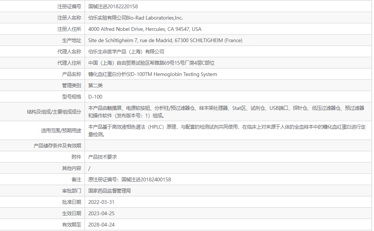
Task: Select address 4000 Alfred Nobel Drive, Hercules
Action: point(145,29)
